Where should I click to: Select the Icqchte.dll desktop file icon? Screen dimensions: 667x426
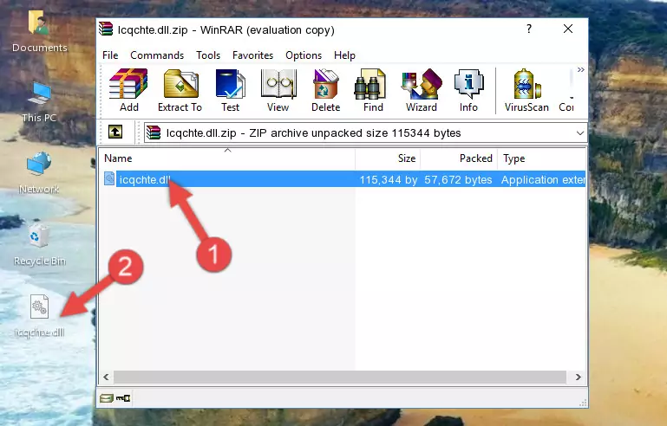click(40, 315)
